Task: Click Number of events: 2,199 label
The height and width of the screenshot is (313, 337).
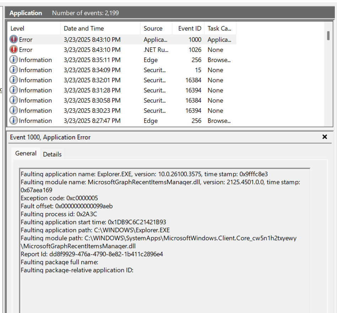Action: coord(85,13)
